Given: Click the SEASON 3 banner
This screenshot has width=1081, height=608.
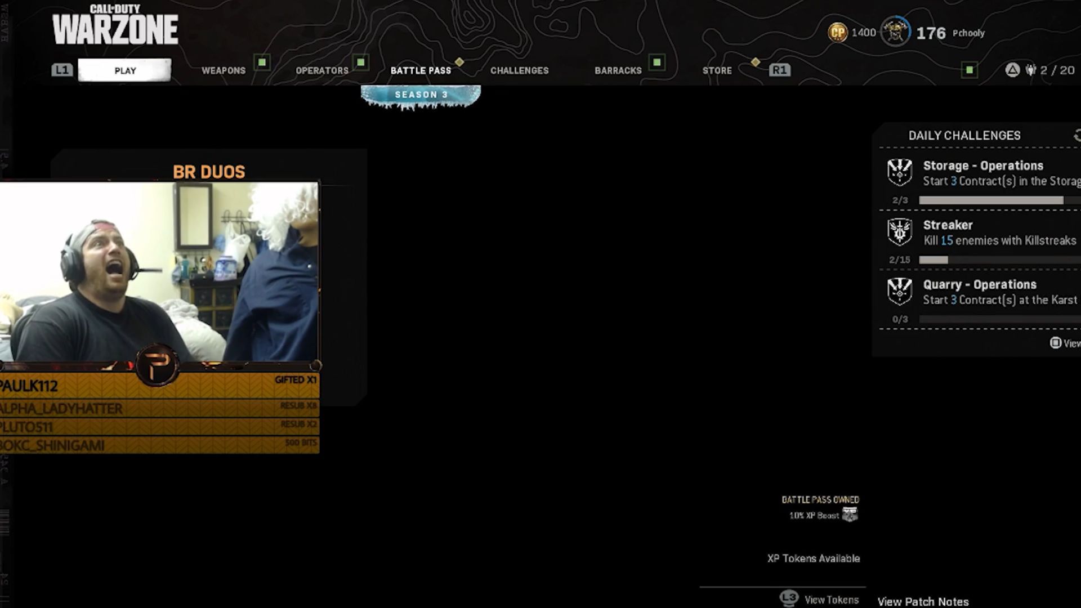Looking at the screenshot, I should coord(421,96).
